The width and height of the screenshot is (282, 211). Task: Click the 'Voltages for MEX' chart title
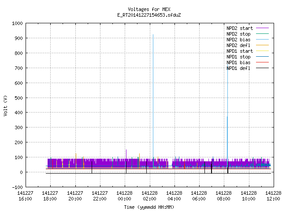[x=149, y=9]
